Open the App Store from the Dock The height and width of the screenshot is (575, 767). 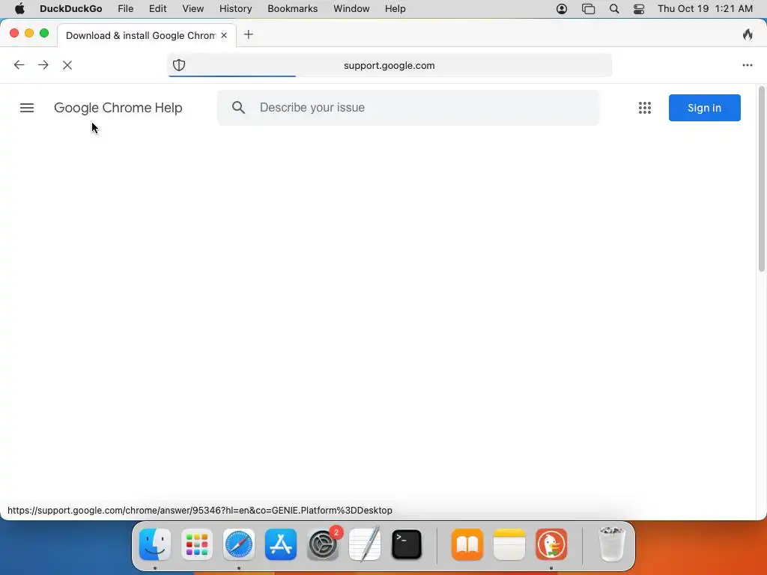281,544
